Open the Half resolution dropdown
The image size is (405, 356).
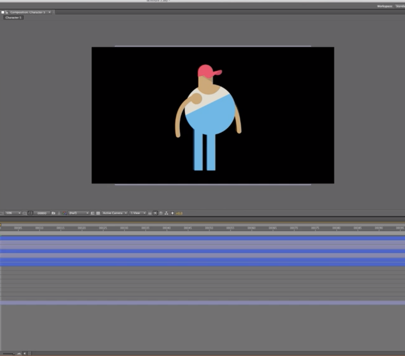coord(78,213)
